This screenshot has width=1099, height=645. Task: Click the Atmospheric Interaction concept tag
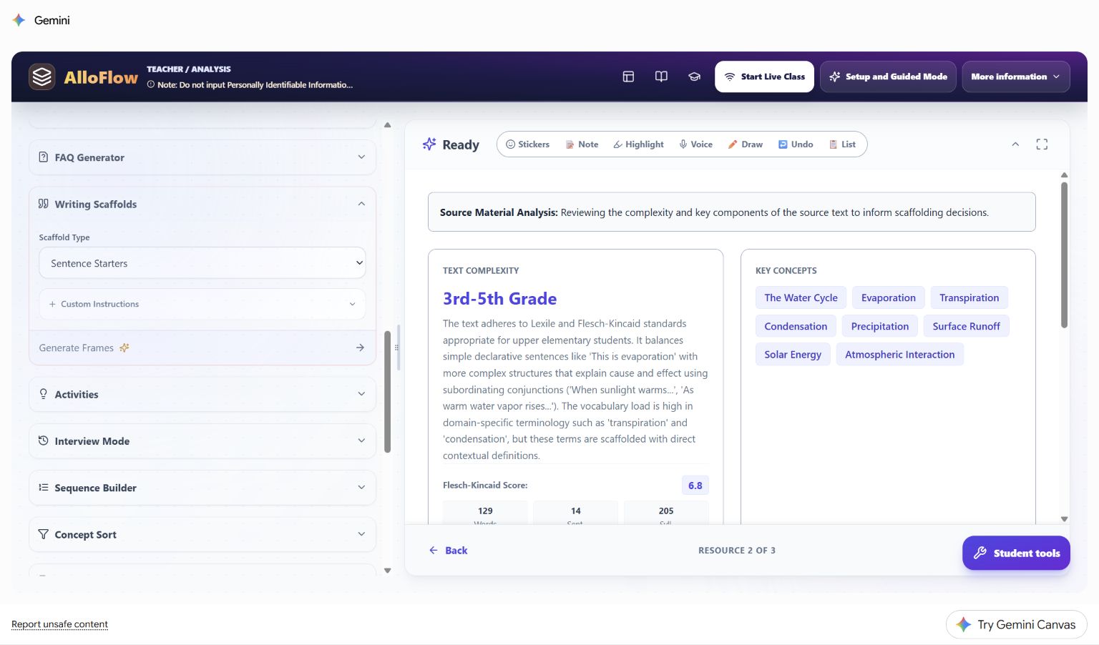pos(899,355)
